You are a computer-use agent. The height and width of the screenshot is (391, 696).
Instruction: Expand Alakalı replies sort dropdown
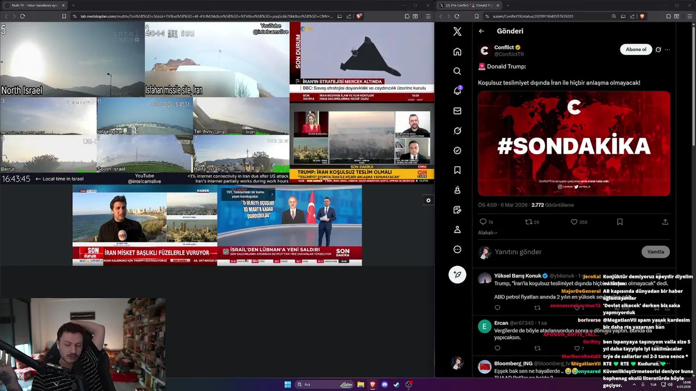tap(488, 232)
